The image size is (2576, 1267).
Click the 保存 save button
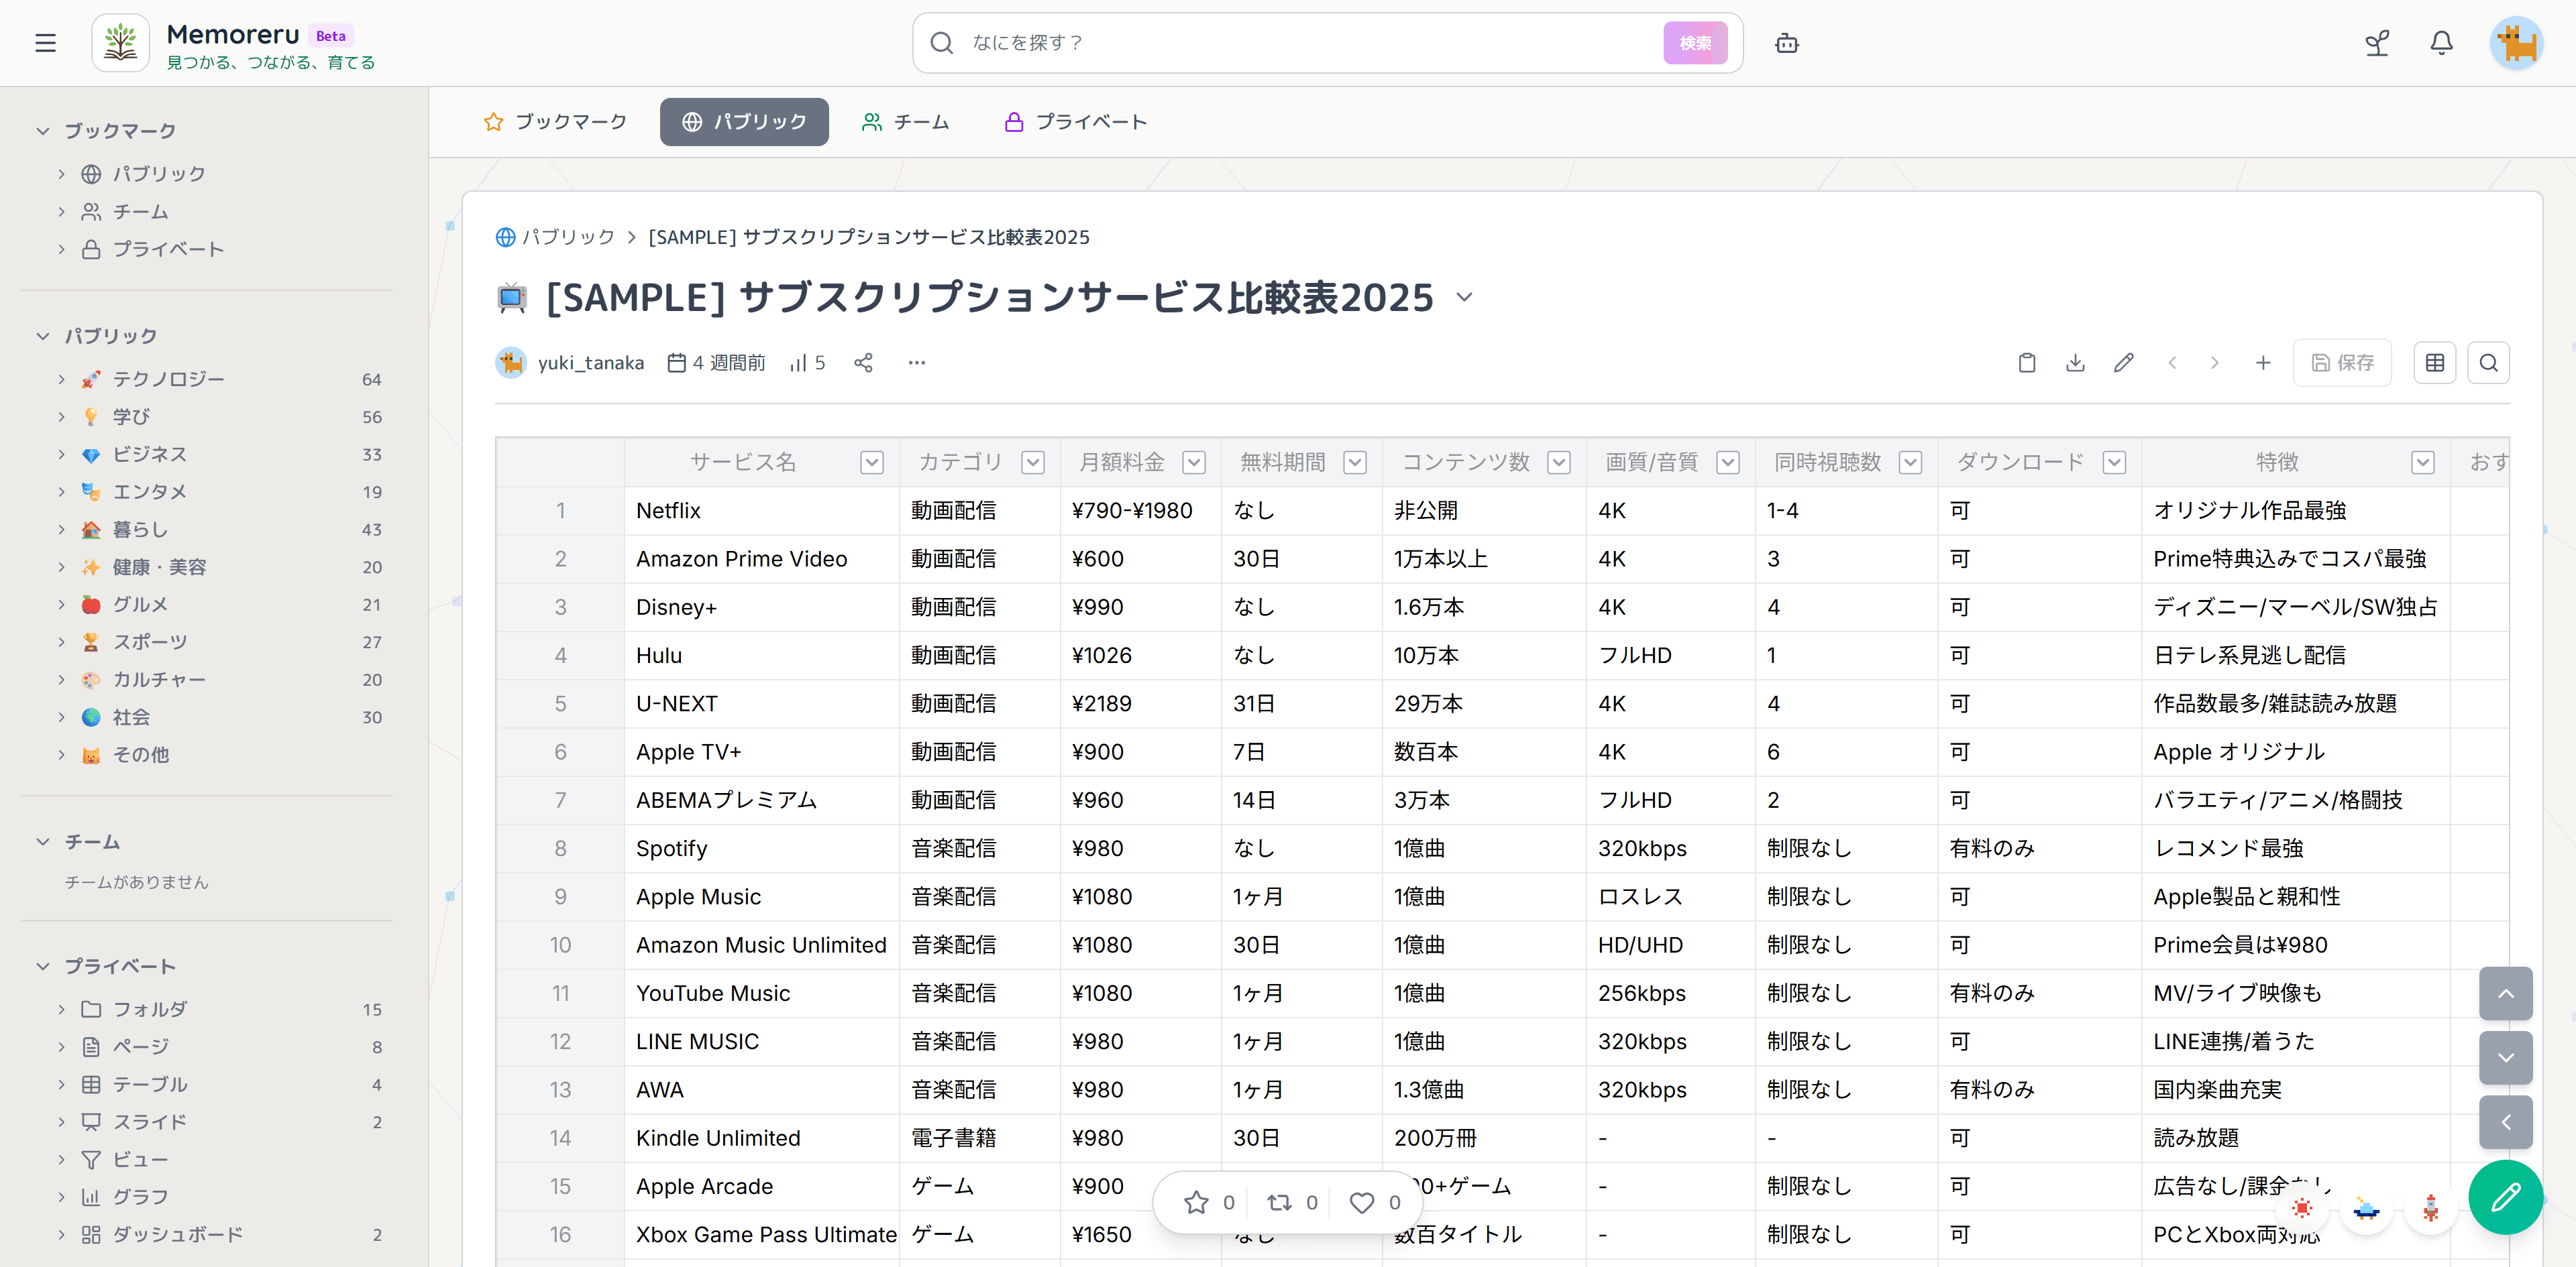coord(2342,363)
